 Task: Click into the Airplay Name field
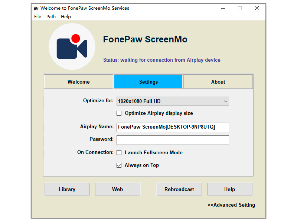click(x=173, y=127)
